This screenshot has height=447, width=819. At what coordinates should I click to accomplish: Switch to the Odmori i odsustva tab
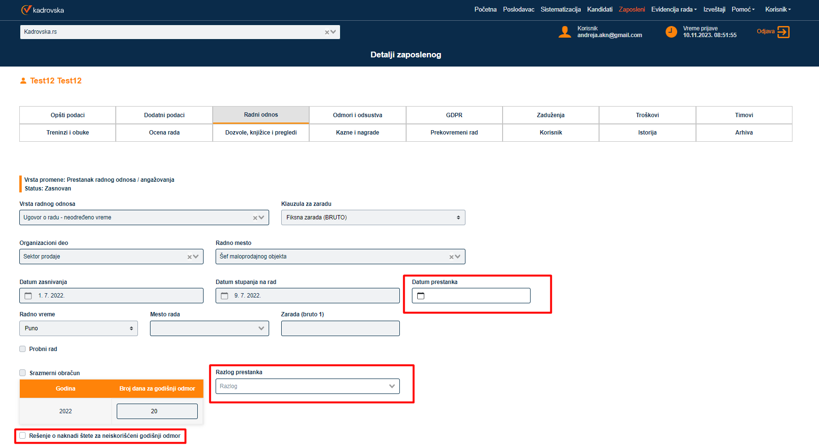pos(357,115)
